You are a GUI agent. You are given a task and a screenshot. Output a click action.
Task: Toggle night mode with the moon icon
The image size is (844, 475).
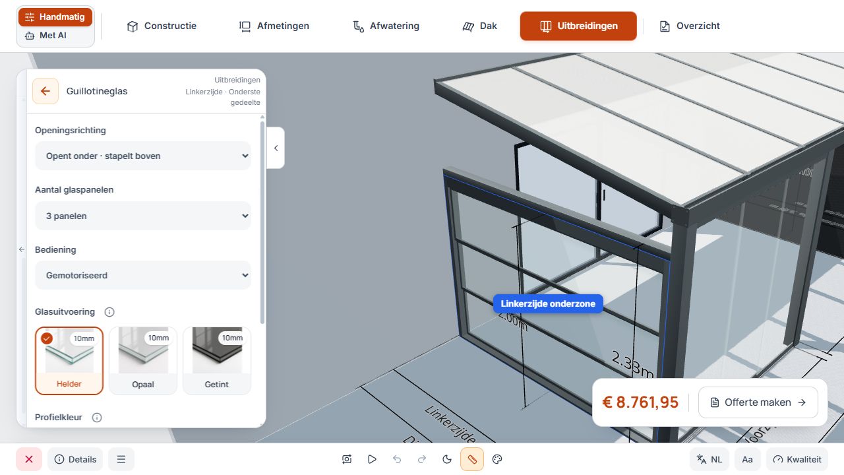447,459
